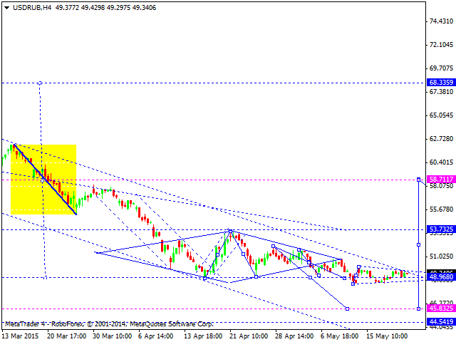This screenshot has width=456, height=342.
Task: Select the 58.7117 magenta price label
Action: (x=441, y=180)
